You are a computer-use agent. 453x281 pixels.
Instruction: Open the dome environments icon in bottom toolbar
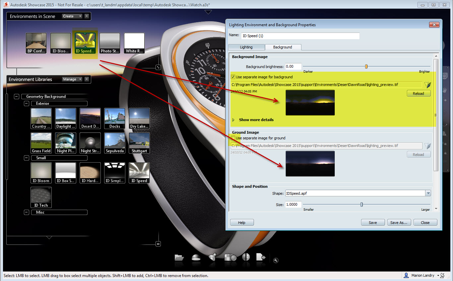coord(196,257)
